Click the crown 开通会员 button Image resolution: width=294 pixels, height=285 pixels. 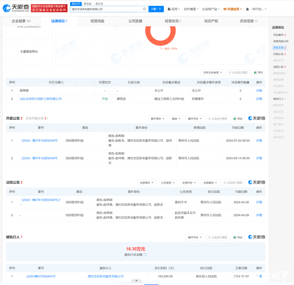[233, 9]
